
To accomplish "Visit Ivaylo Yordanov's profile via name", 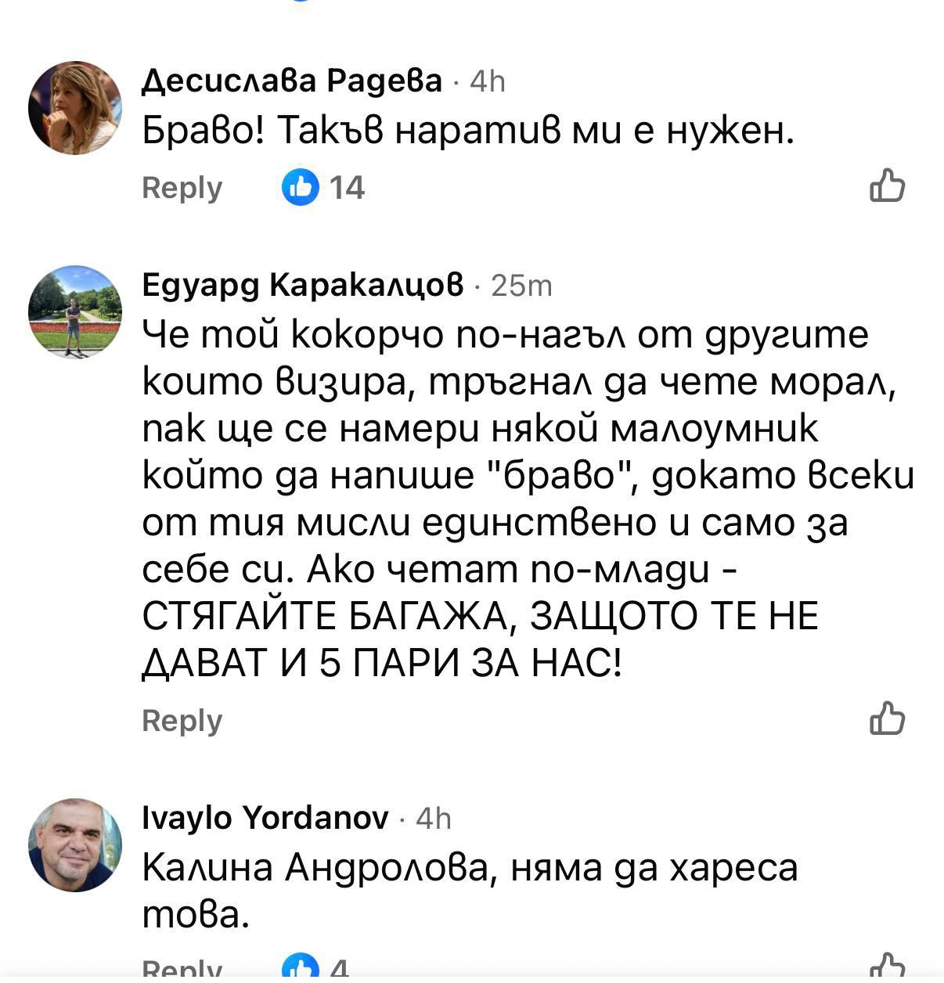I will [x=265, y=818].
